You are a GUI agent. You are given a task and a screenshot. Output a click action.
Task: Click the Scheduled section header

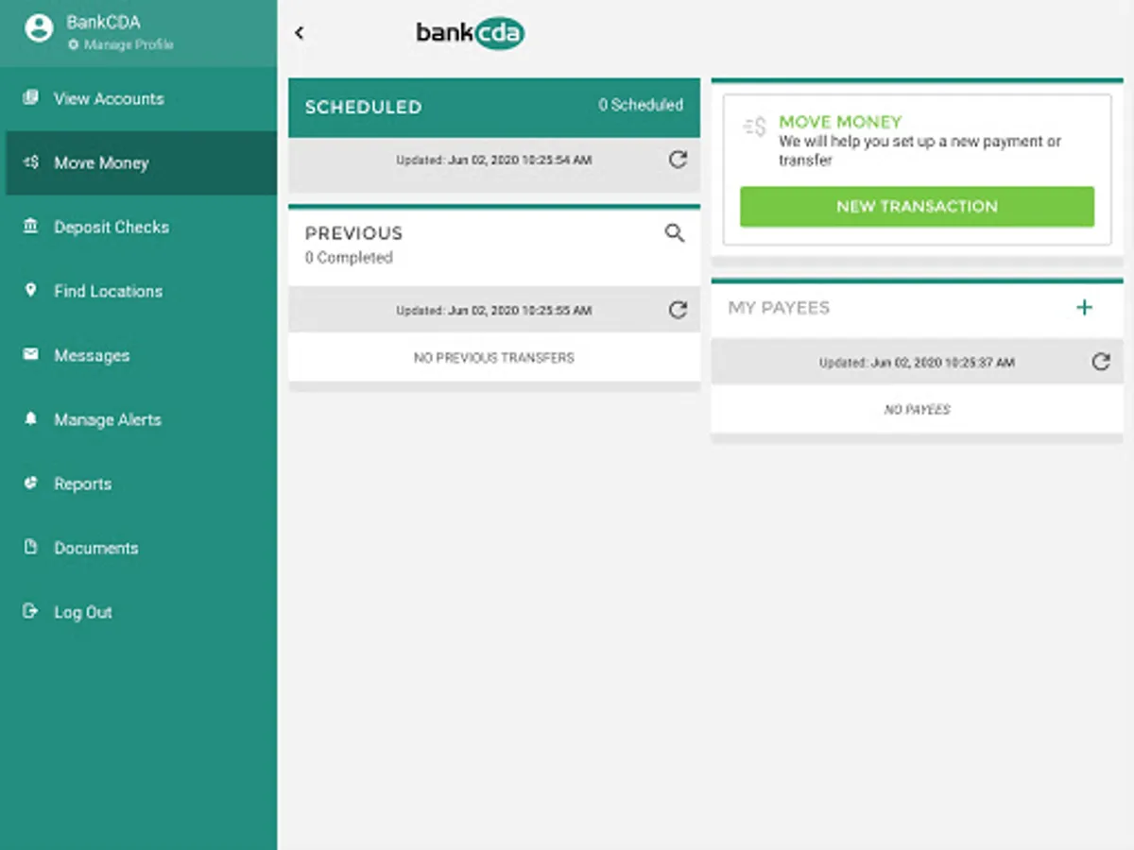[x=494, y=107]
